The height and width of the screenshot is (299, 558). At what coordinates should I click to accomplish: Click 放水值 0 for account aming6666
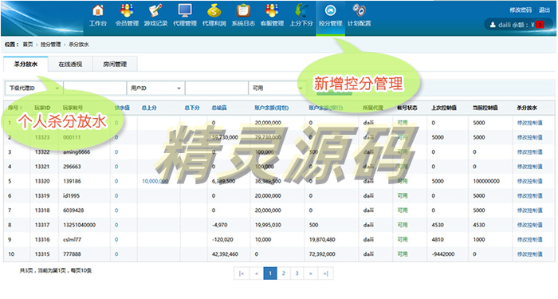click(116, 152)
